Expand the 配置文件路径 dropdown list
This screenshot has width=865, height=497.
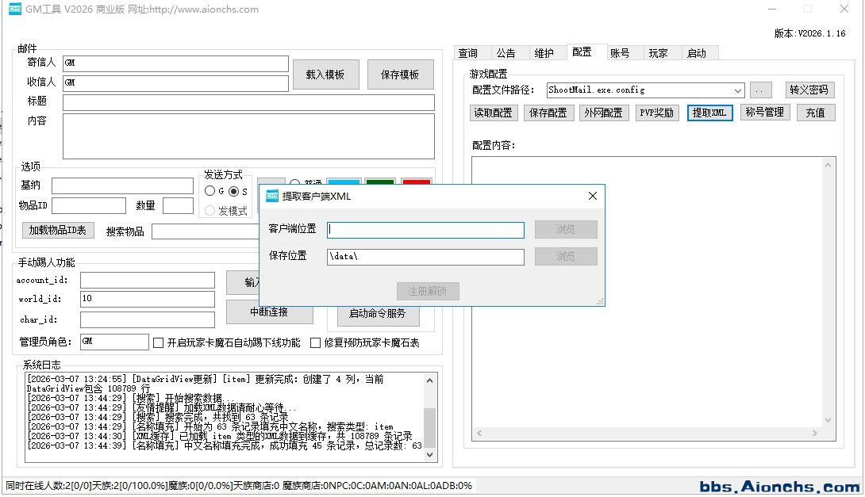(738, 90)
